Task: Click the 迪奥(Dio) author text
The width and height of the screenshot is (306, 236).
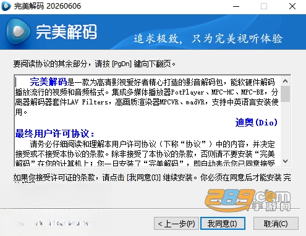Action: coord(257,122)
